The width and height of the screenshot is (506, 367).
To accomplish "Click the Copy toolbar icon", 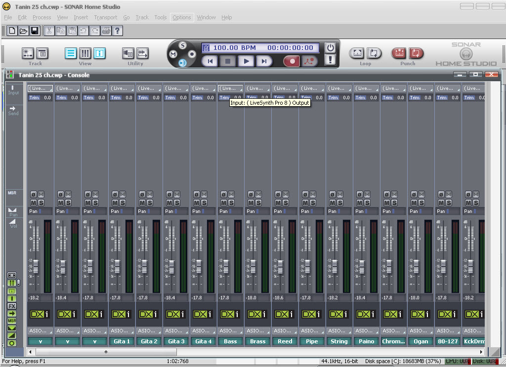I will (60, 31).
